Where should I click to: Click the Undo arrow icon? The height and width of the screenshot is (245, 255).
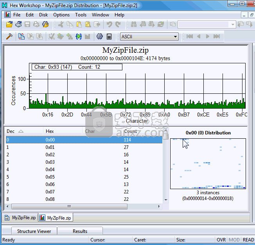(x=109, y=24)
